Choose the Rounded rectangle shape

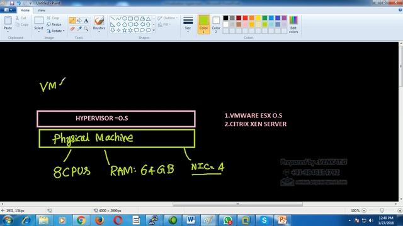[137, 19]
